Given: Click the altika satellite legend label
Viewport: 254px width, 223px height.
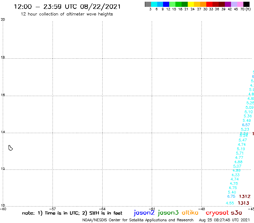Looking at the screenshot, I should [190, 212].
